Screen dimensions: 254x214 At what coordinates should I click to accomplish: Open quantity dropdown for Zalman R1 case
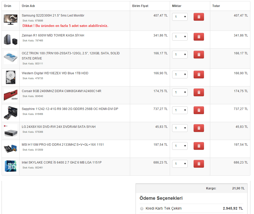(180, 37)
